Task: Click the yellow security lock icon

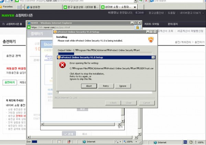Action: pyautogui.click(x=137, y=27)
